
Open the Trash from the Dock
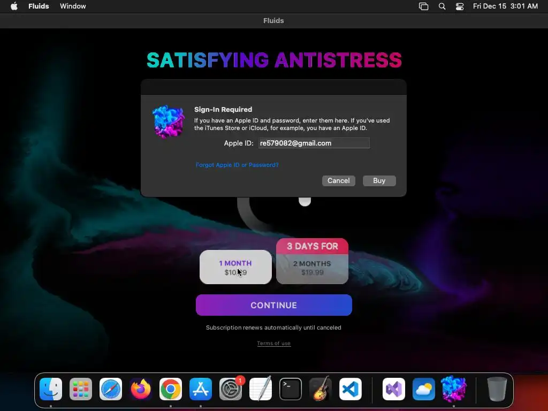(497, 389)
